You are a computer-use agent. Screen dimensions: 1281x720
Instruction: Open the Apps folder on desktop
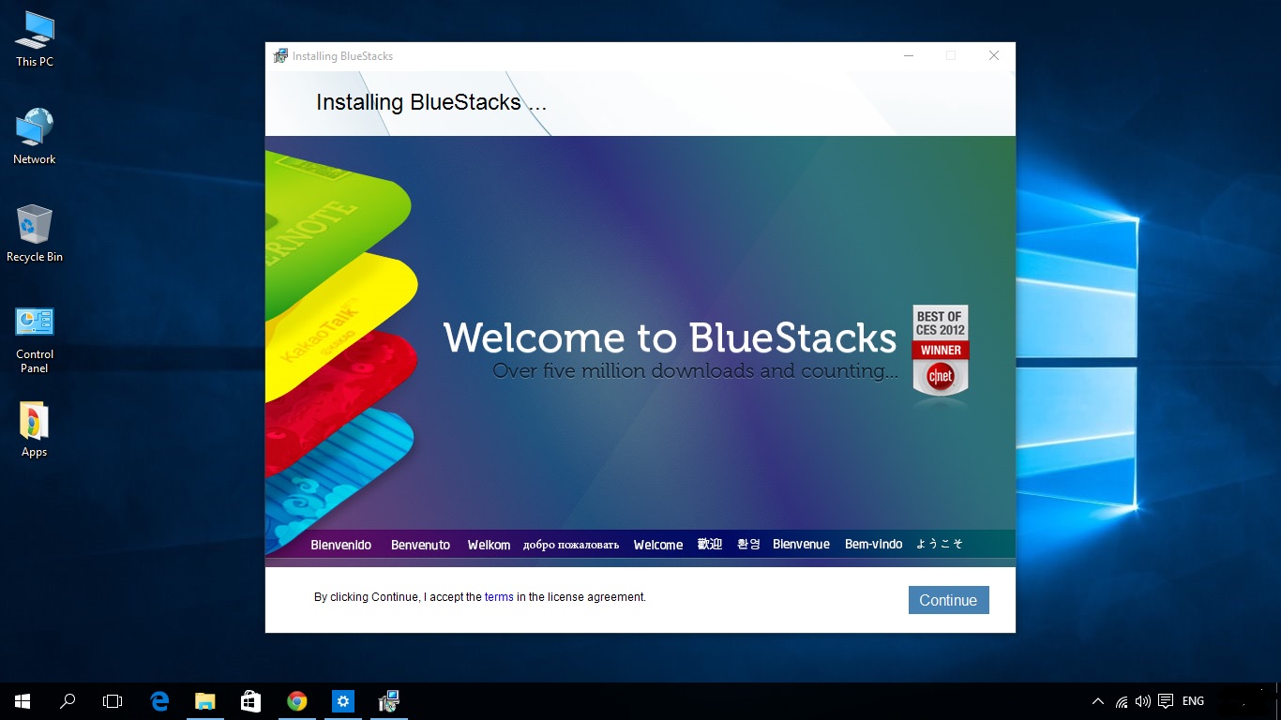[x=35, y=429]
